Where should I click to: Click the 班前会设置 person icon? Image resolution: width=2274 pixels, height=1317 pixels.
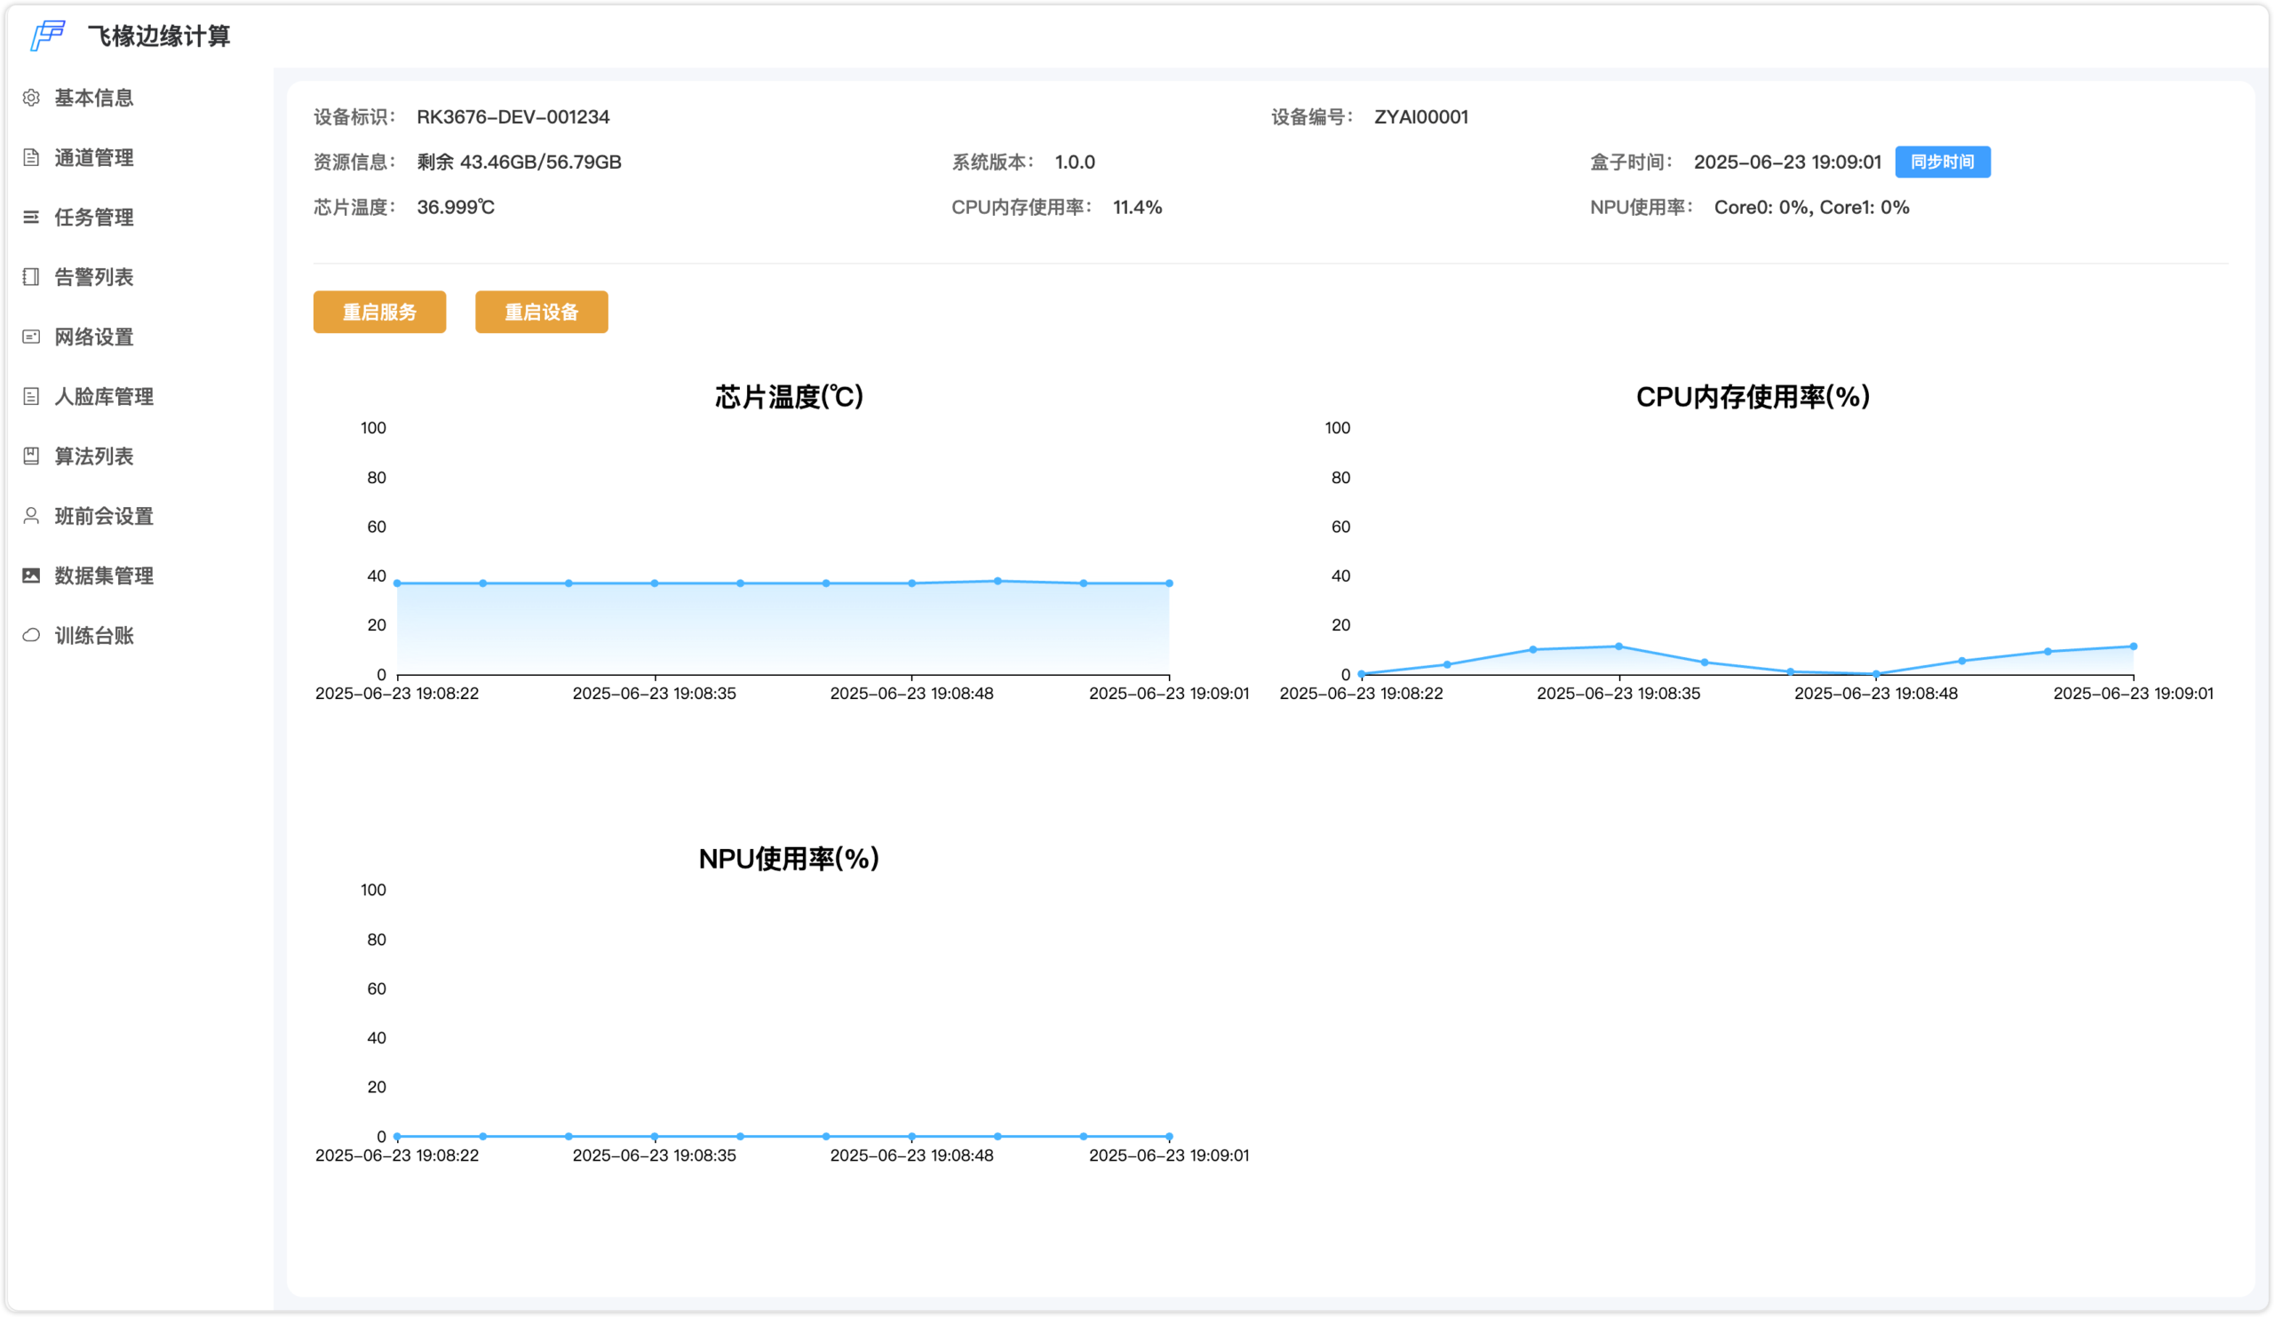click(31, 516)
